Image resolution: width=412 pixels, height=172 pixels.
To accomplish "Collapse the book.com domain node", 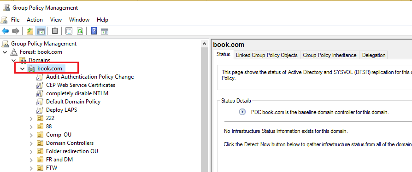I will point(23,69).
